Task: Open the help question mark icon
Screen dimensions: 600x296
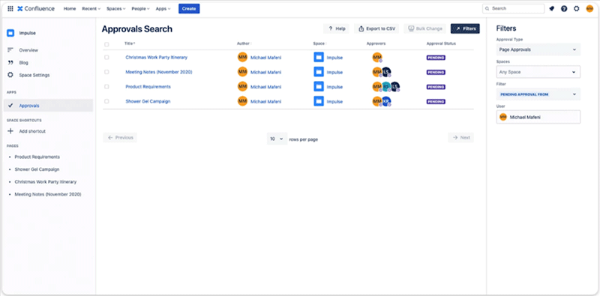Action: (x=564, y=9)
